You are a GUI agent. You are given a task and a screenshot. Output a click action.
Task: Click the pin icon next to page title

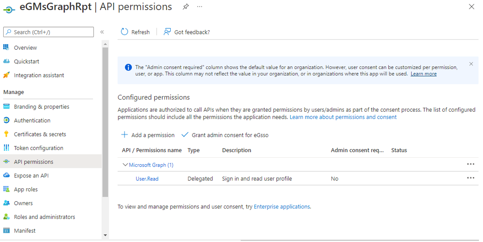pyautogui.click(x=185, y=7)
